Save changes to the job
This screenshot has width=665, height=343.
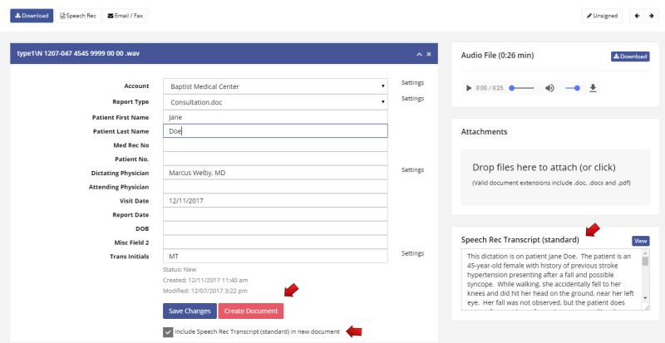point(190,311)
